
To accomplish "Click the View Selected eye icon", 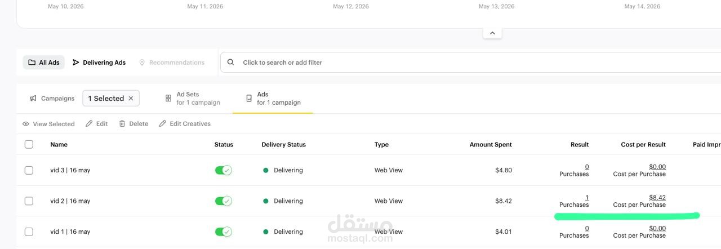I will (26, 124).
